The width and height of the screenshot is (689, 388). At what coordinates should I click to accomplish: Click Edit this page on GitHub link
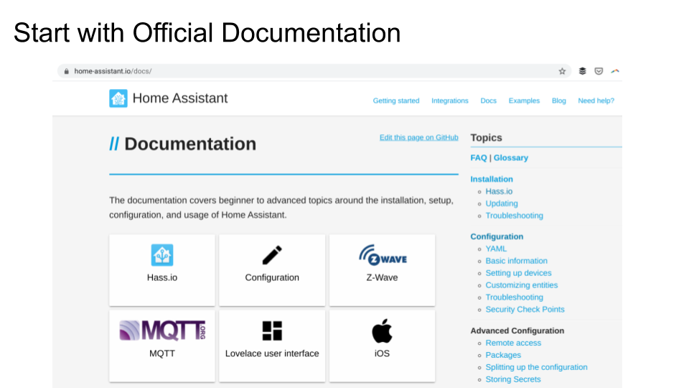(x=418, y=138)
